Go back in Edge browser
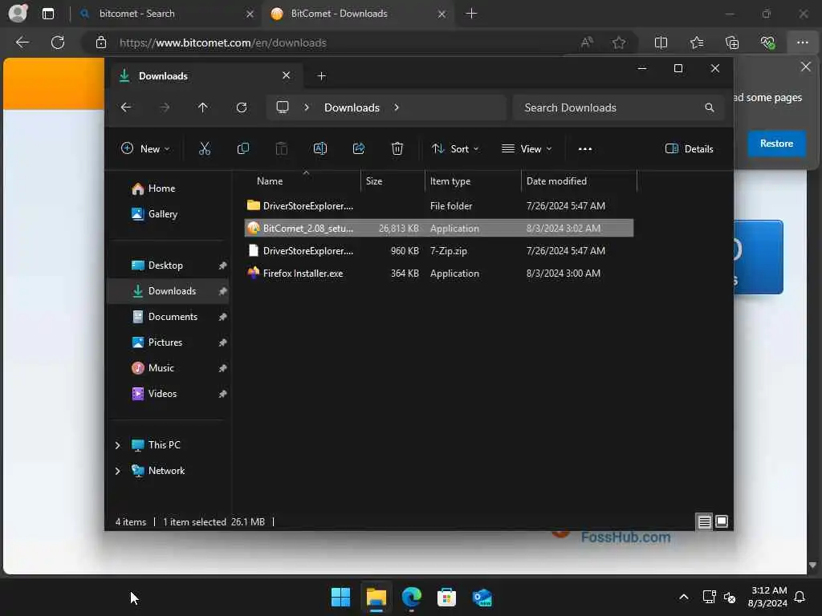The height and width of the screenshot is (616, 822). 22,43
